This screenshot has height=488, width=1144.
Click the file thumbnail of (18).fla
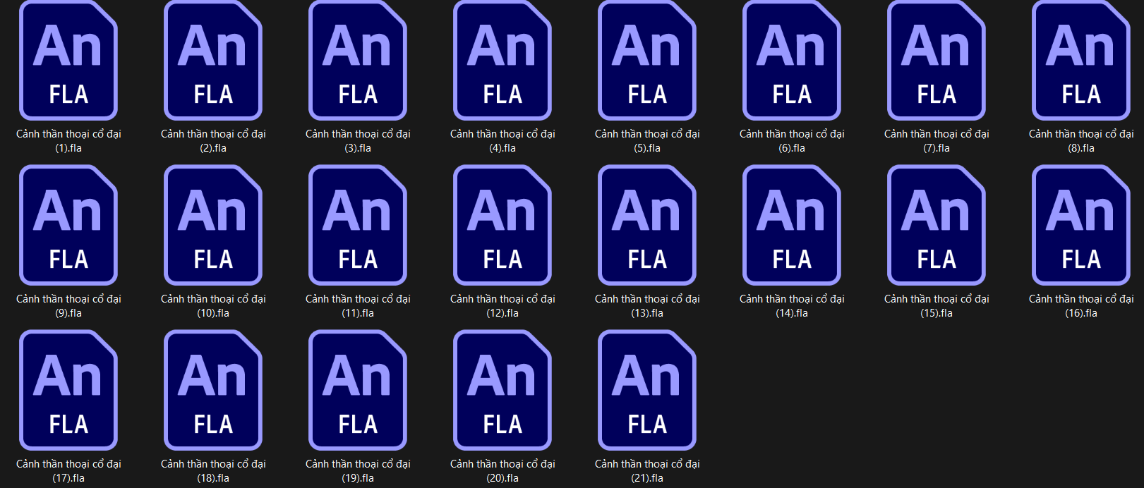tap(213, 391)
